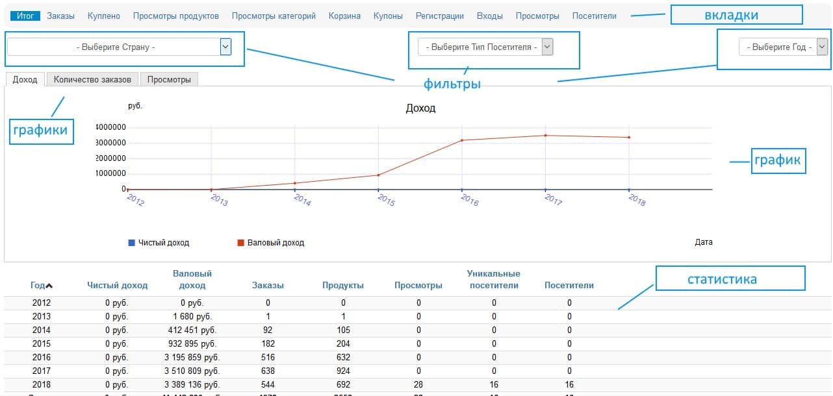Image resolution: width=833 pixels, height=396 pixels.
Task: Click the 3 195 859 руб. cell
Action: [x=193, y=357]
